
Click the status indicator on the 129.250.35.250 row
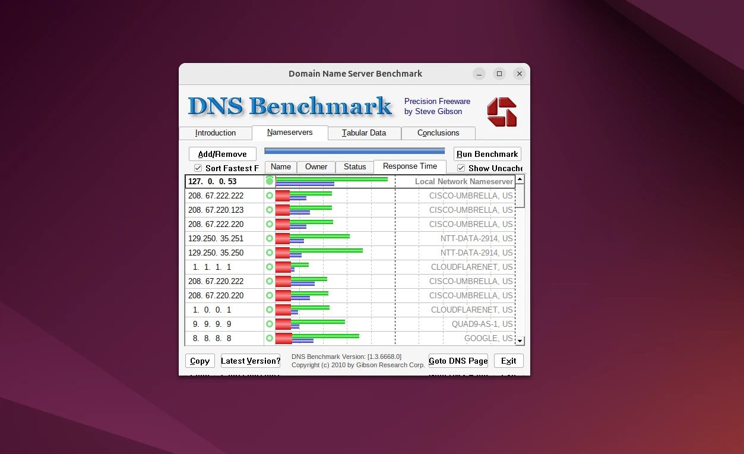click(270, 253)
